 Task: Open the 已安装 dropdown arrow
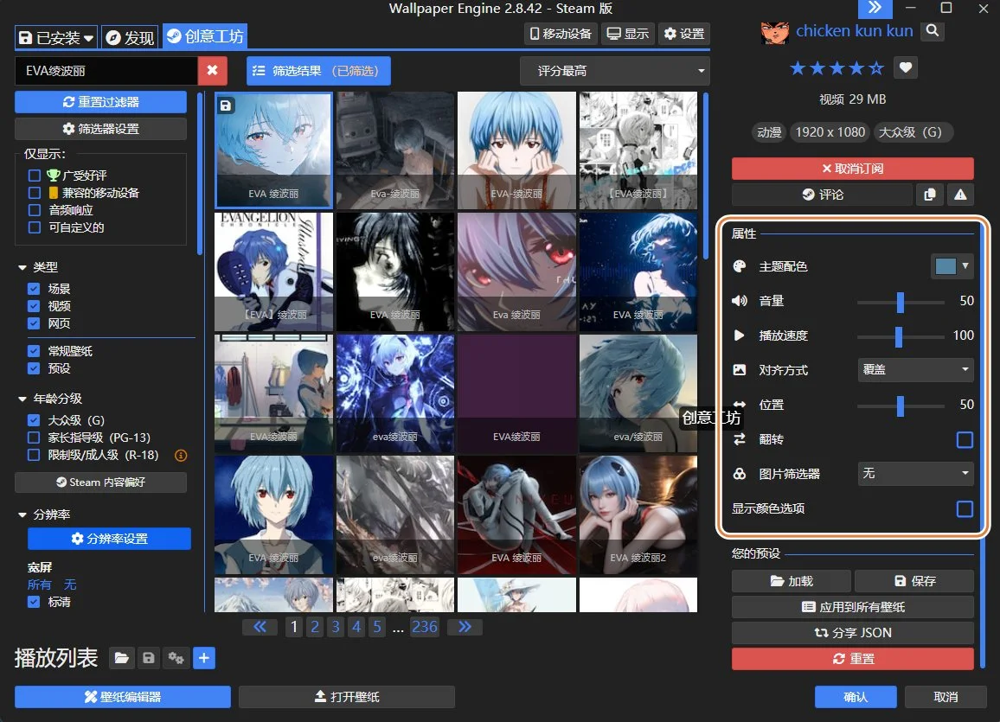coord(88,38)
